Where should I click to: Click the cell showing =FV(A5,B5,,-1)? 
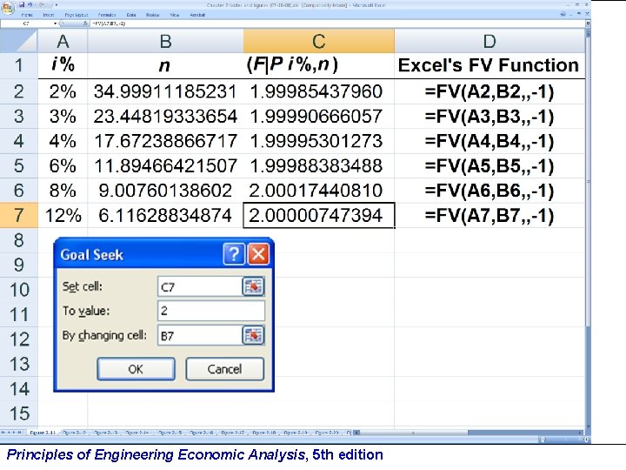point(489,166)
